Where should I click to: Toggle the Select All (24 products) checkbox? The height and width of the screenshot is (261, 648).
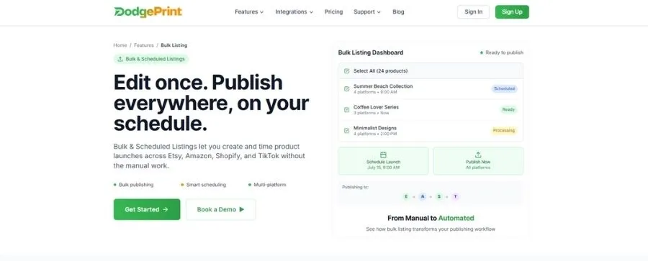[347, 71]
